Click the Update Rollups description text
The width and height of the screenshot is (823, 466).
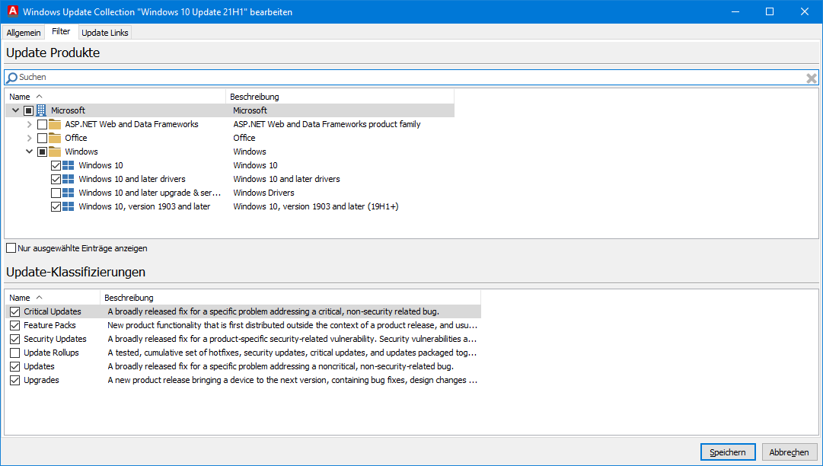pos(292,353)
